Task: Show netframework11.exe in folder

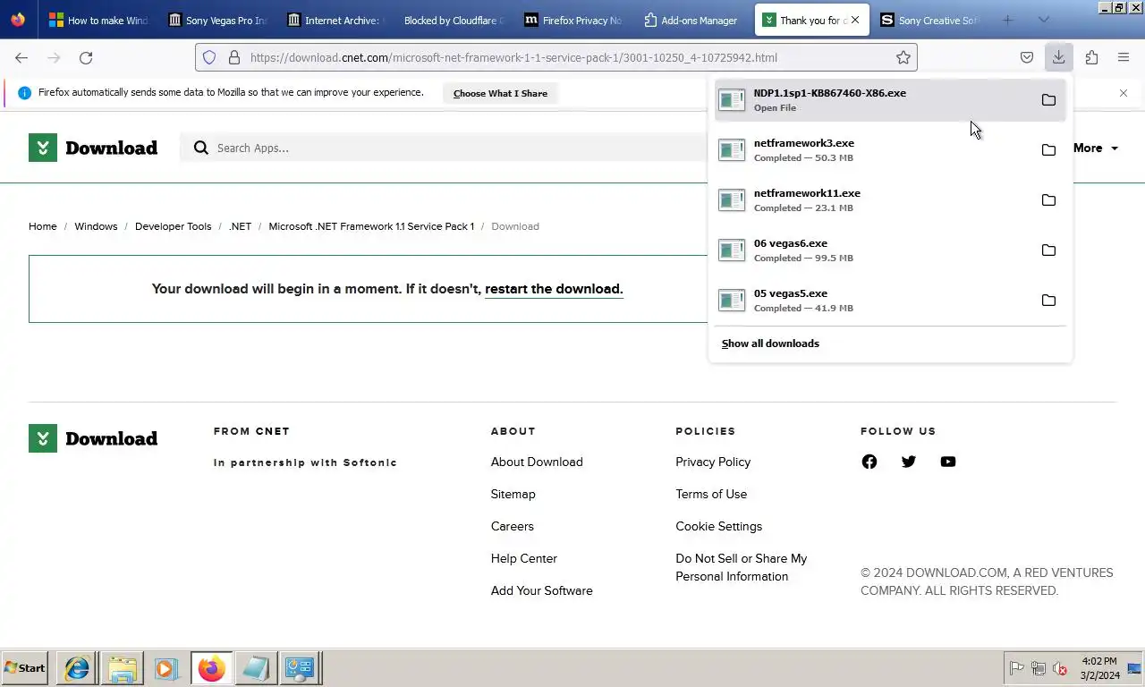Action: click(x=1048, y=200)
